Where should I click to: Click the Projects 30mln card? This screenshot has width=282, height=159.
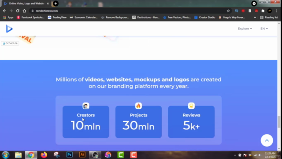(138, 122)
